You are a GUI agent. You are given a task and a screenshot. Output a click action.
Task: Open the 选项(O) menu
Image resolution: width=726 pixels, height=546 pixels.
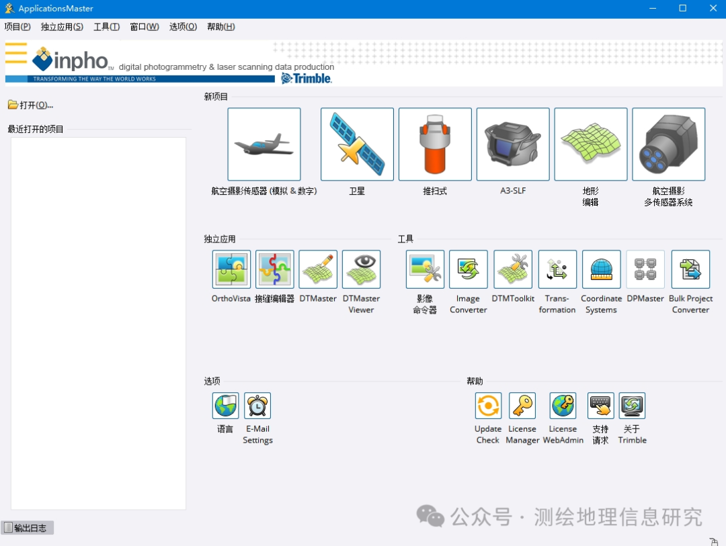[183, 27]
